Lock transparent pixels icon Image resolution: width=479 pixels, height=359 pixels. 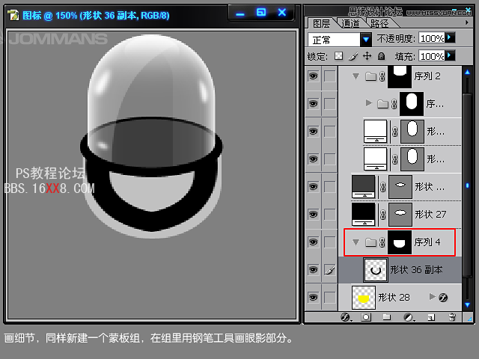[x=338, y=56]
